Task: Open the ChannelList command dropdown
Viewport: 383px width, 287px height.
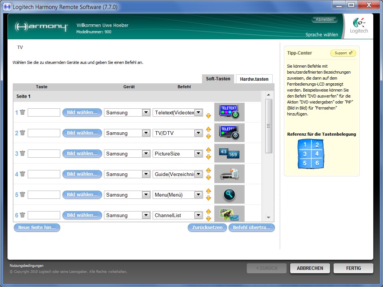Action: click(198, 215)
